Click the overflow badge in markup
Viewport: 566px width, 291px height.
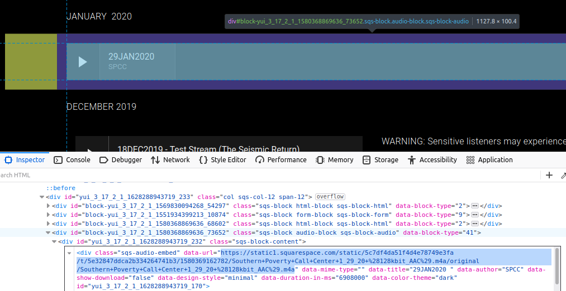pyautogui.click(x=330, y=197)
